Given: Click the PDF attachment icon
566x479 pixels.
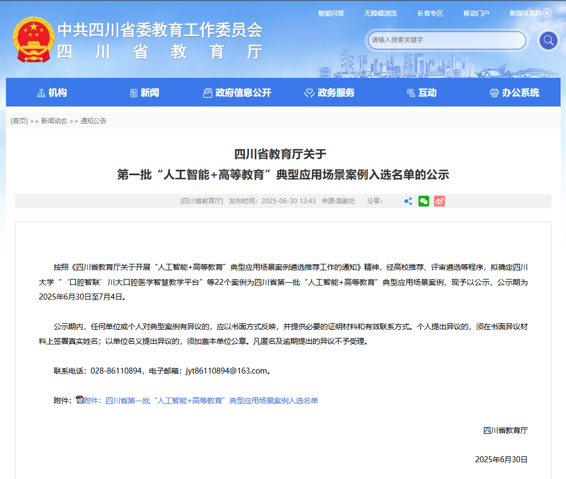Looking at the screenshot, I should click(x=79, y=400).
